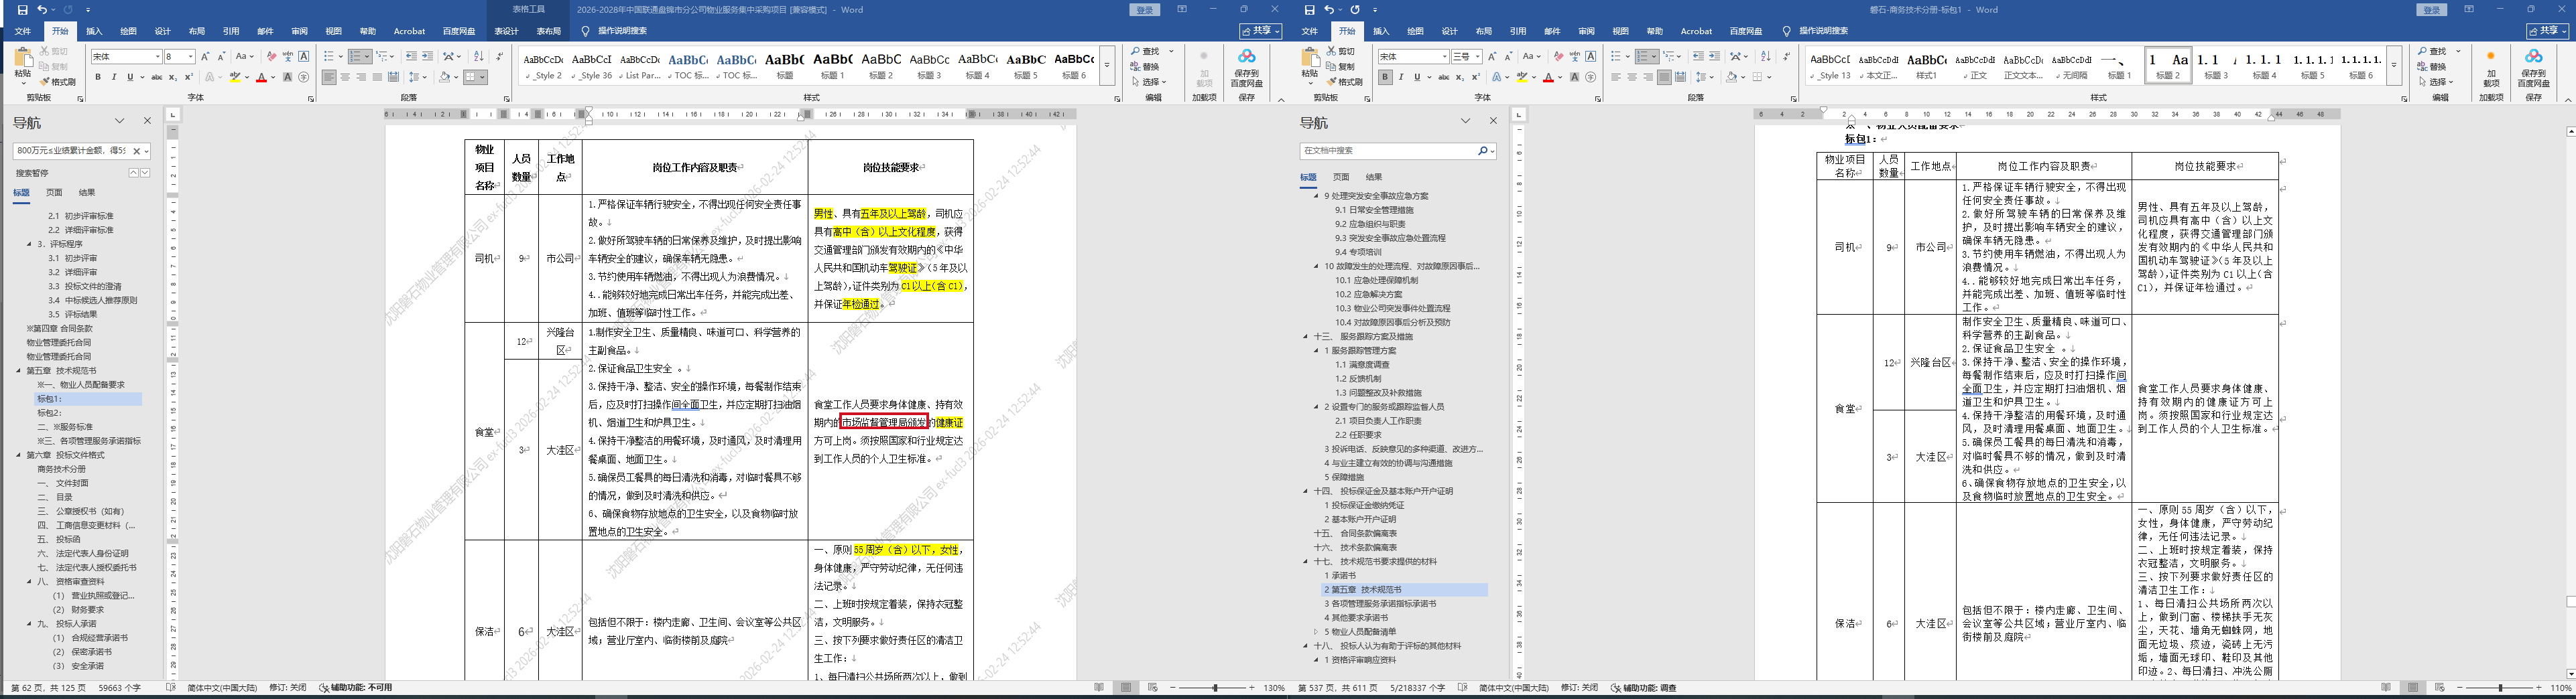Apply subscript in left Word window
The height and width of the screenshot is (699, 2576).
[173, 77]
